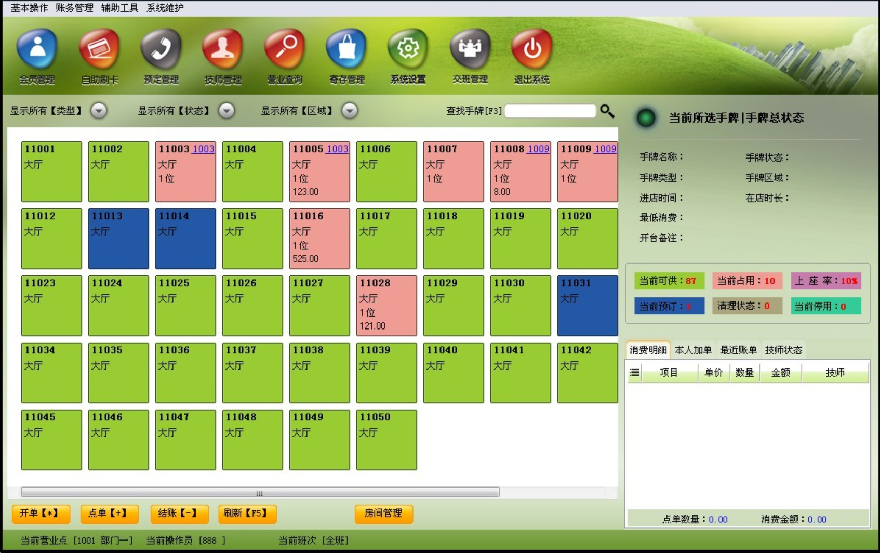Click the horizontal scrollbar below the card grid

click(260, 492)
